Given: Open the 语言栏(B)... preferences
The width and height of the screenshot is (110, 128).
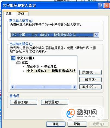Looking at the screenshot, I should point(24,102).
